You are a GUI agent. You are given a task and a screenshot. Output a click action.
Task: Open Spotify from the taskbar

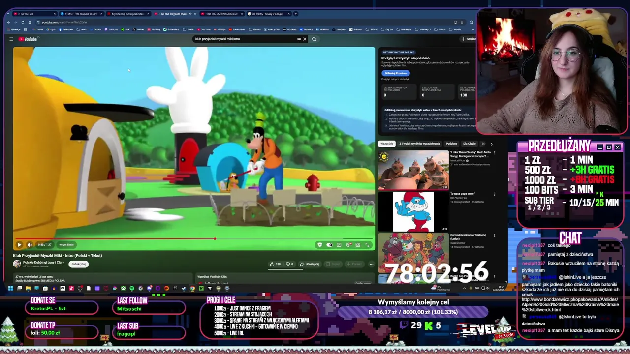131,288
